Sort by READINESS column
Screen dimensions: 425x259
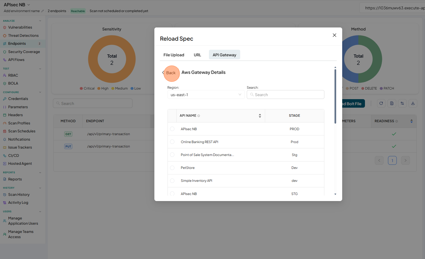[411, 121]
